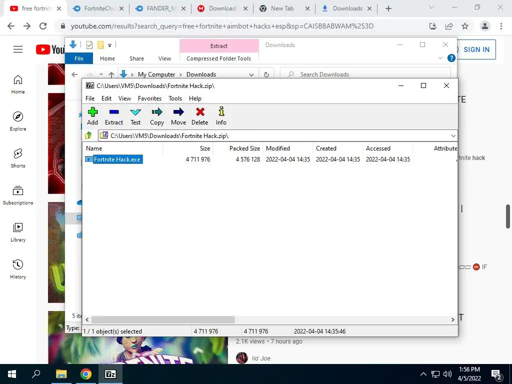Open the File tab in Explorer ribbon
Viewport: 512px width, 384px height.
click(79, 58)
